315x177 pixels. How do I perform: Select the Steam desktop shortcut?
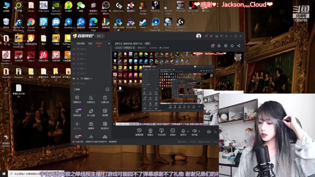click(143, 24)
